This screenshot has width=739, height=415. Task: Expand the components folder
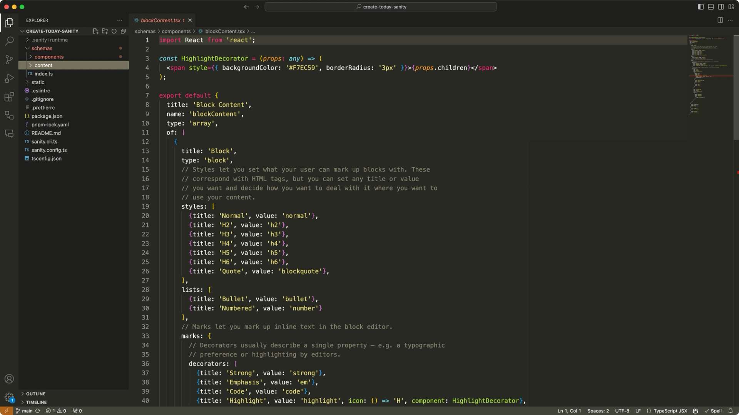(48, 57)
